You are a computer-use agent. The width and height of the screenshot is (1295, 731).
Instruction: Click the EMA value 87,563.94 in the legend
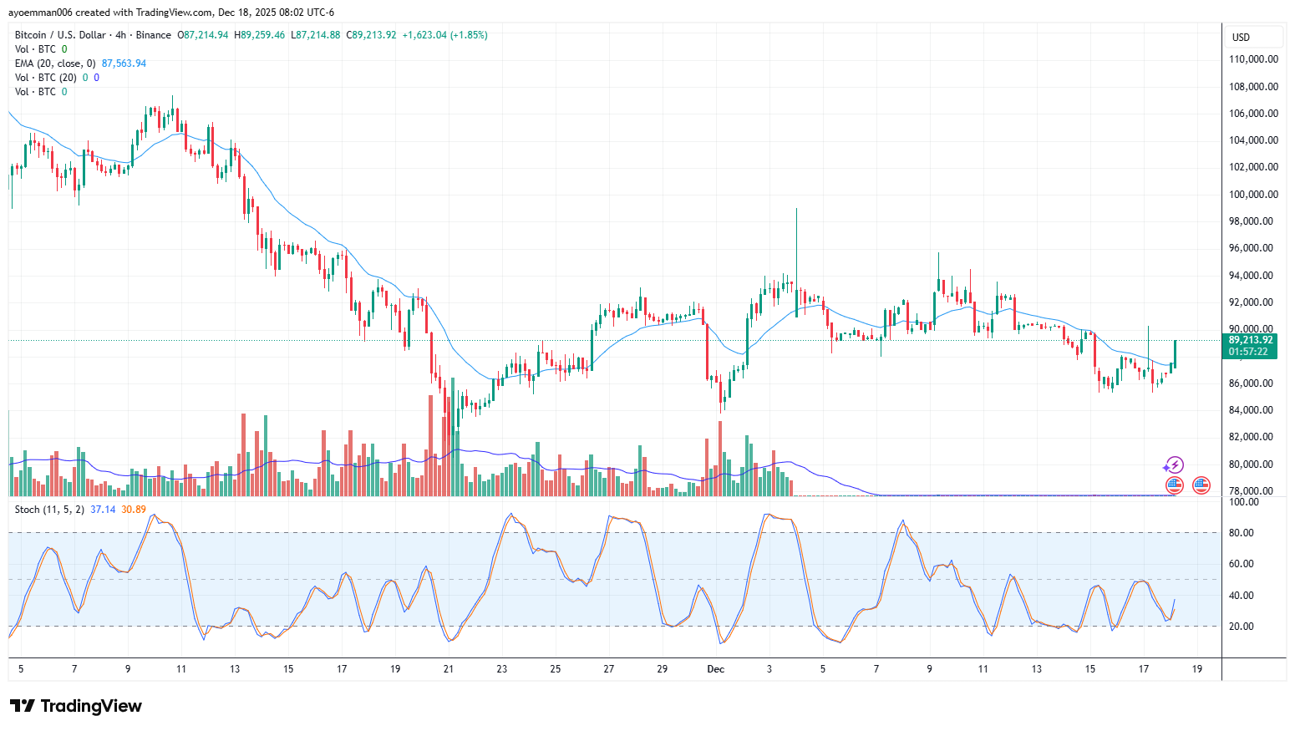click(x=123, y=63)
